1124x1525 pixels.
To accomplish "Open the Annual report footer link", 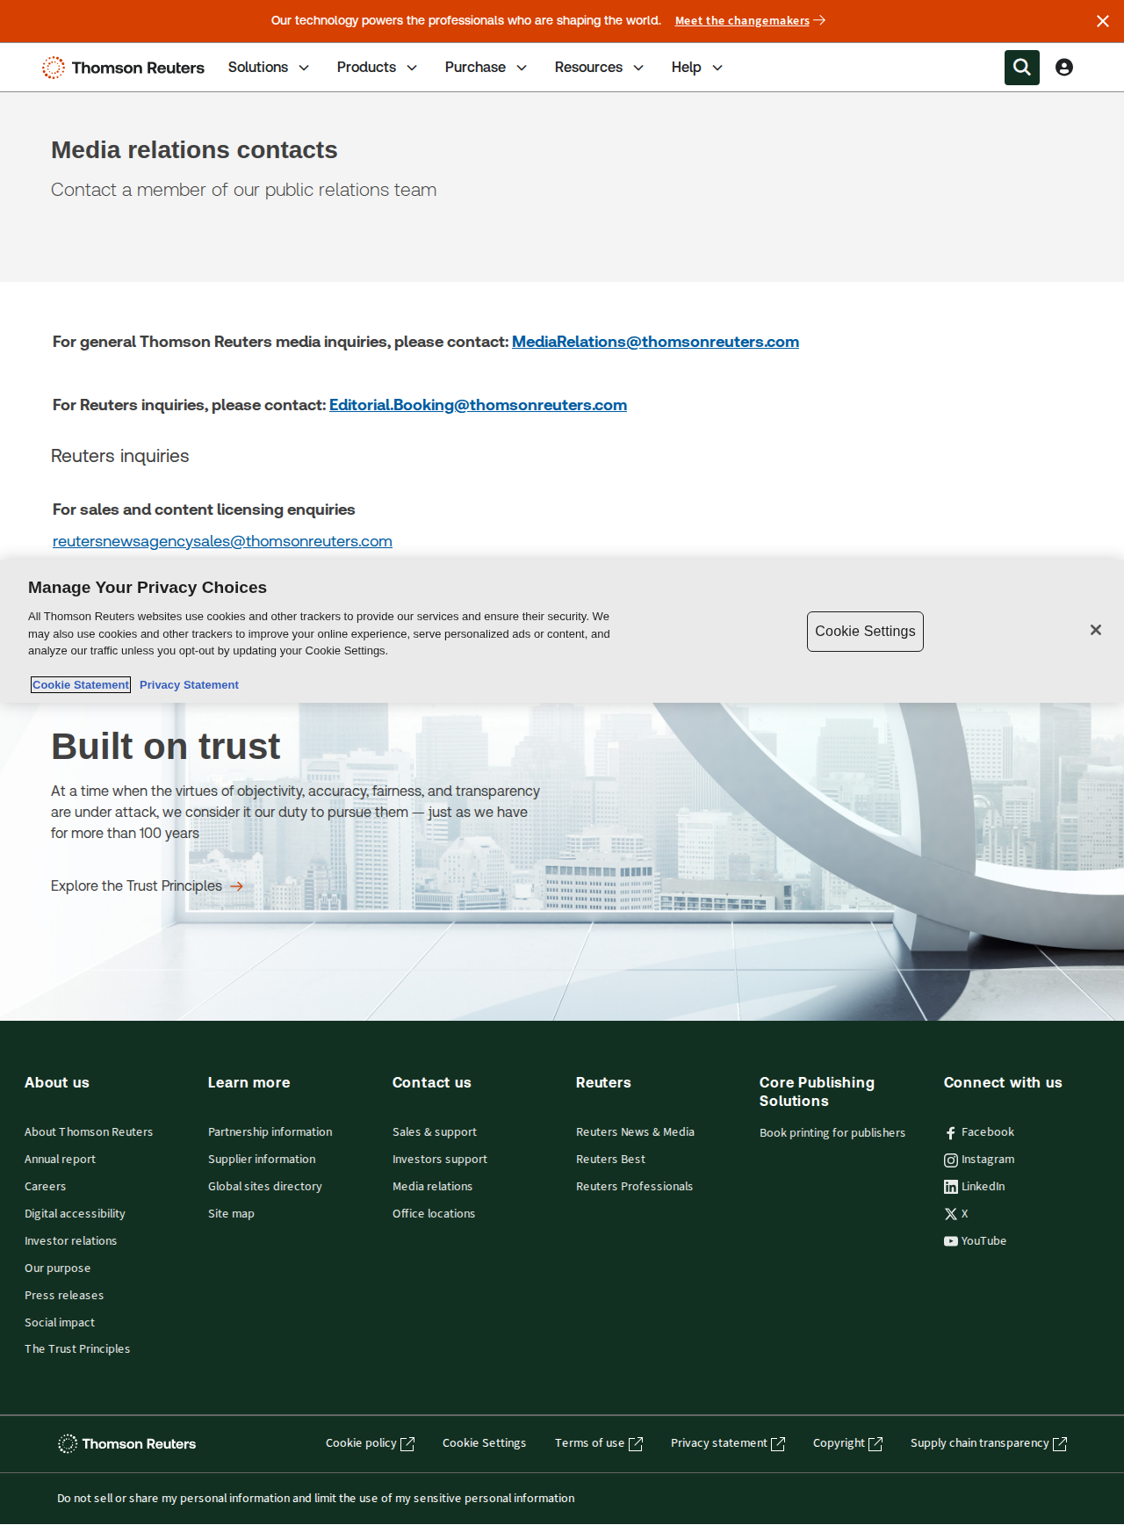I will (x=60, y=1160).
